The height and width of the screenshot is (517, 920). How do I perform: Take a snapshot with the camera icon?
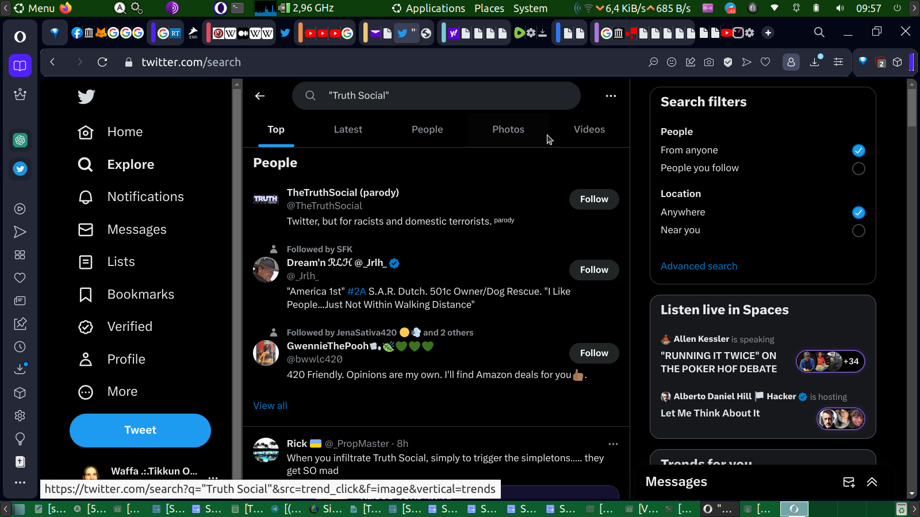pyautogui.click(x=709, y=62)
